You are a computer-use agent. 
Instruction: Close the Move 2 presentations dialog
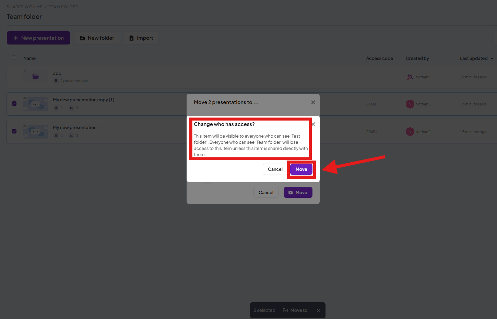click(313, 102)
